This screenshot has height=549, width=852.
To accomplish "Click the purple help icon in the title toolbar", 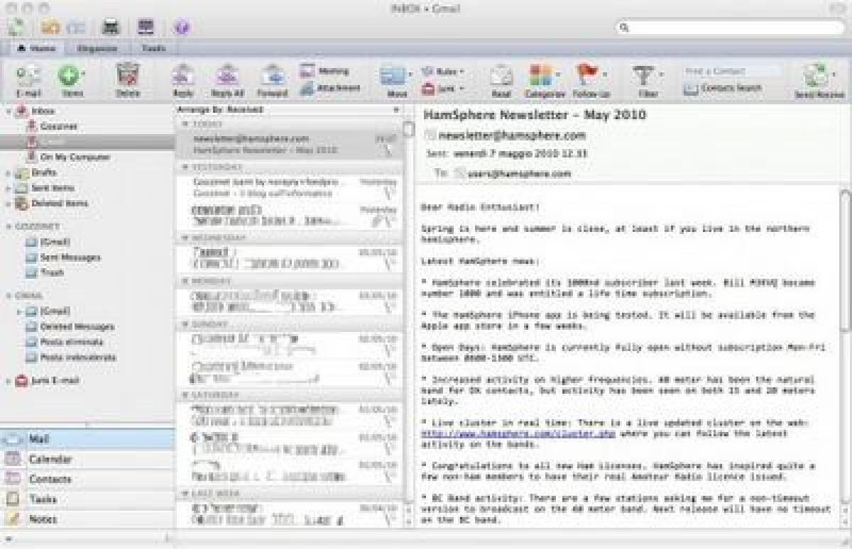I will click(180, 28).
